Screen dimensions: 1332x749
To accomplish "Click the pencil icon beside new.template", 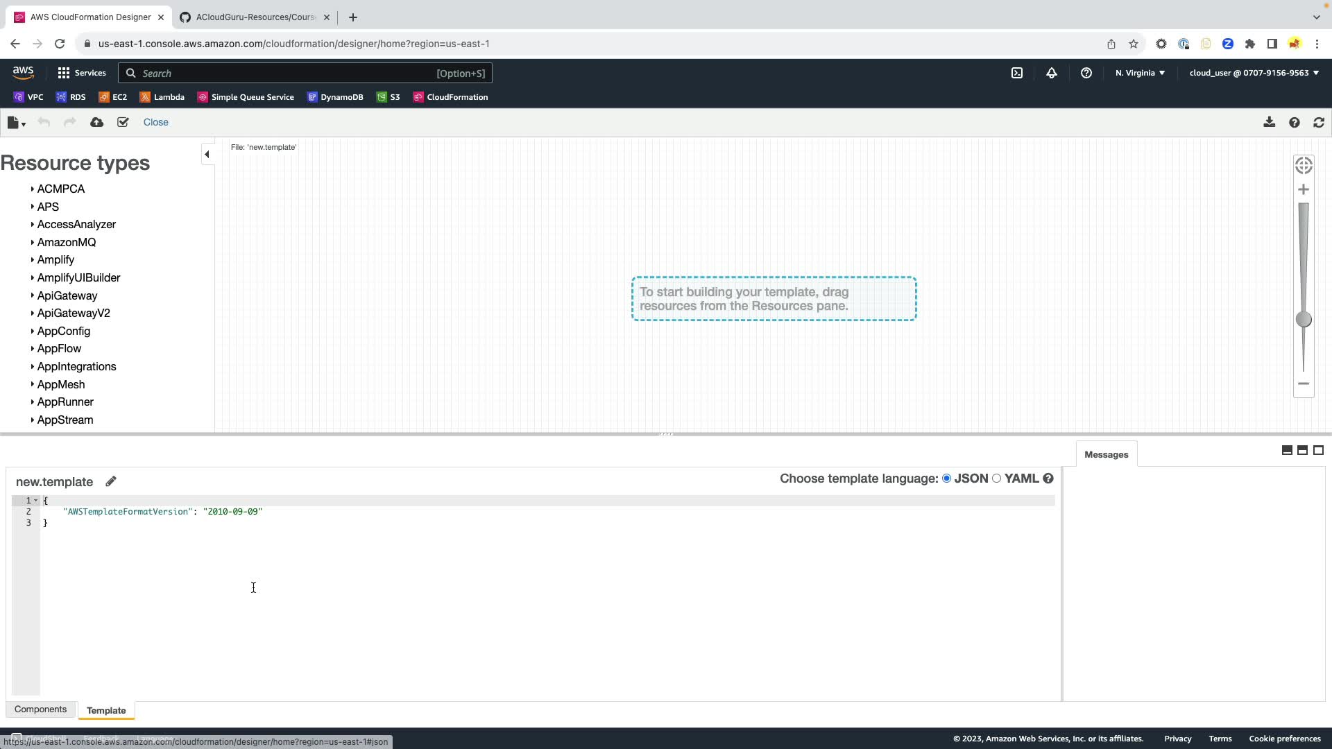I will 111,481.
